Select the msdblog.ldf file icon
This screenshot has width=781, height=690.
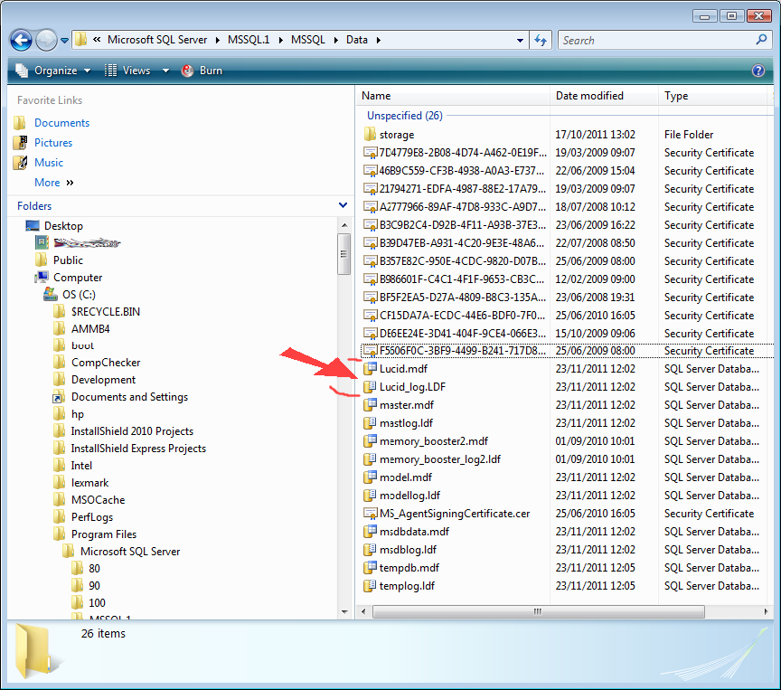[x=370, y=550]
